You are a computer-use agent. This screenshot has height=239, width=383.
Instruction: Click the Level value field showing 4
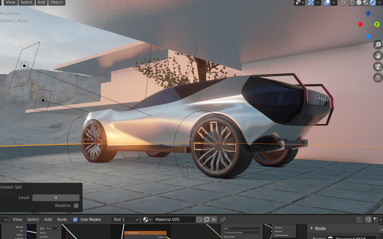(x=56, y=198)
